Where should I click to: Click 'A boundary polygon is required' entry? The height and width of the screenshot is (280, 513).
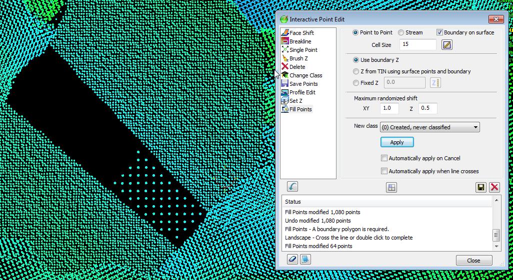(337, 229)
